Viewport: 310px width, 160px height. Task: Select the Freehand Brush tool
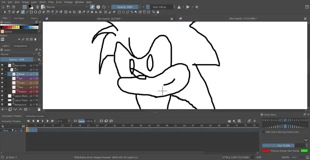point(23,12)
